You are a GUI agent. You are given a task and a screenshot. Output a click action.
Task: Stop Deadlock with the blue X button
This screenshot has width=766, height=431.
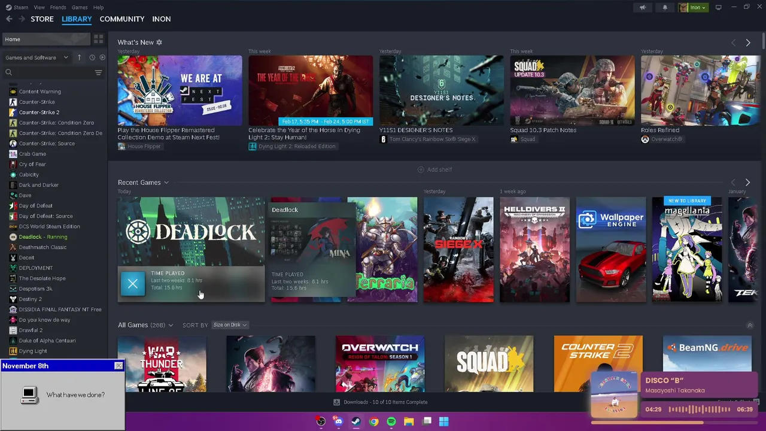point(133,283)
